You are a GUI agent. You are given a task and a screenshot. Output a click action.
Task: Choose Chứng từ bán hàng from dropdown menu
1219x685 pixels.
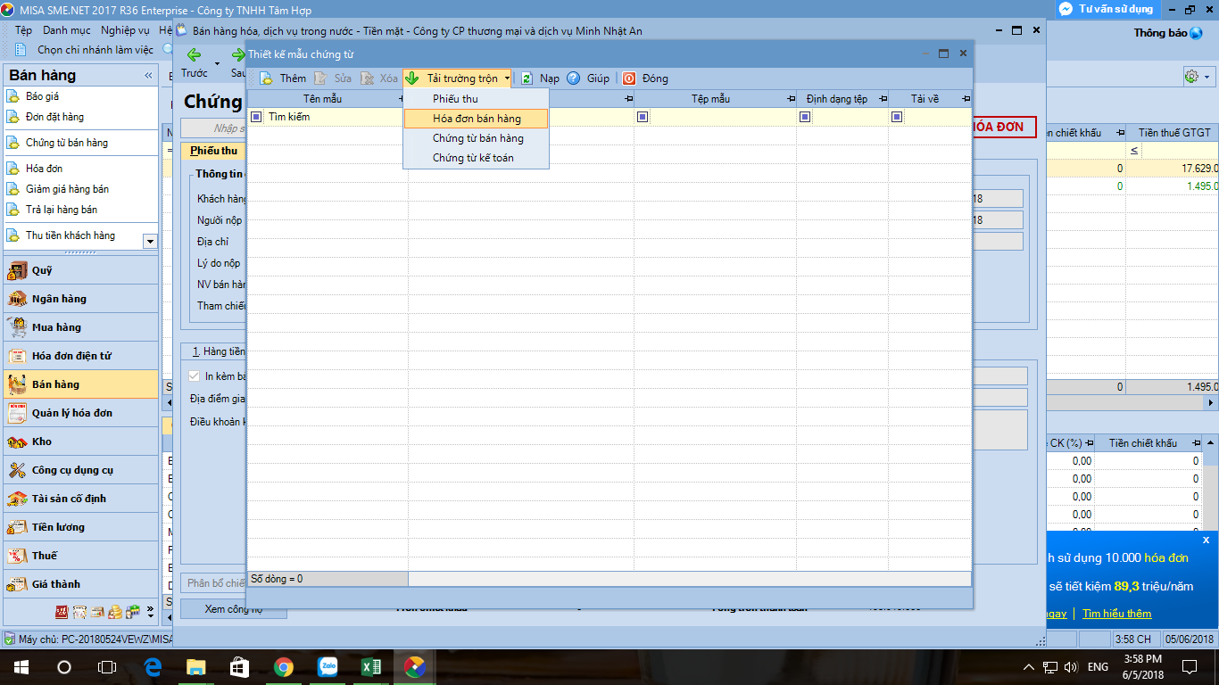click(x=477, y=138)
